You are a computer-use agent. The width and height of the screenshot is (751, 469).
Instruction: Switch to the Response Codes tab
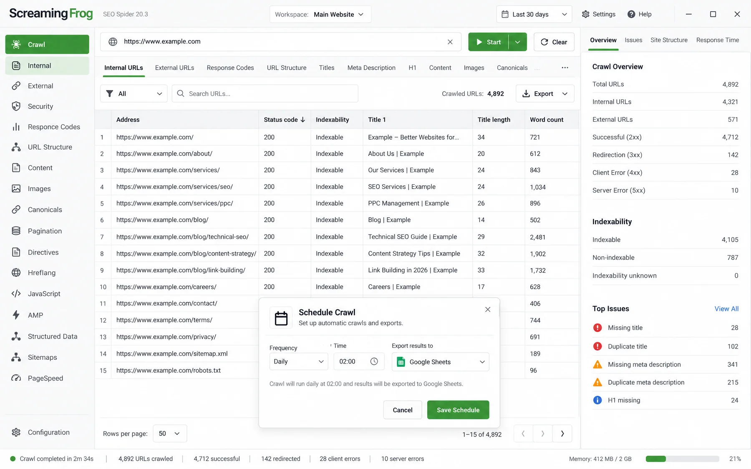230,68
